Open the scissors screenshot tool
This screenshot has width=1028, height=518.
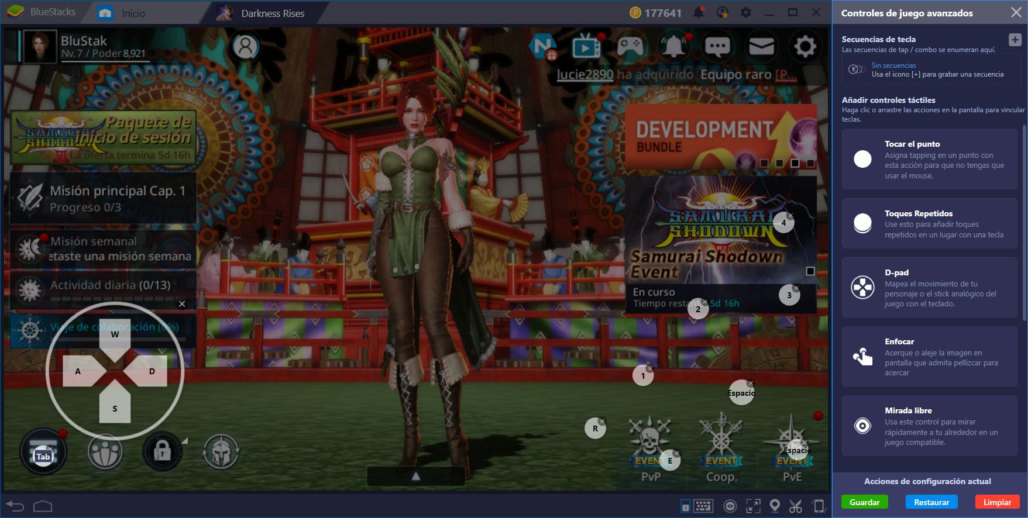click(796, 506)
